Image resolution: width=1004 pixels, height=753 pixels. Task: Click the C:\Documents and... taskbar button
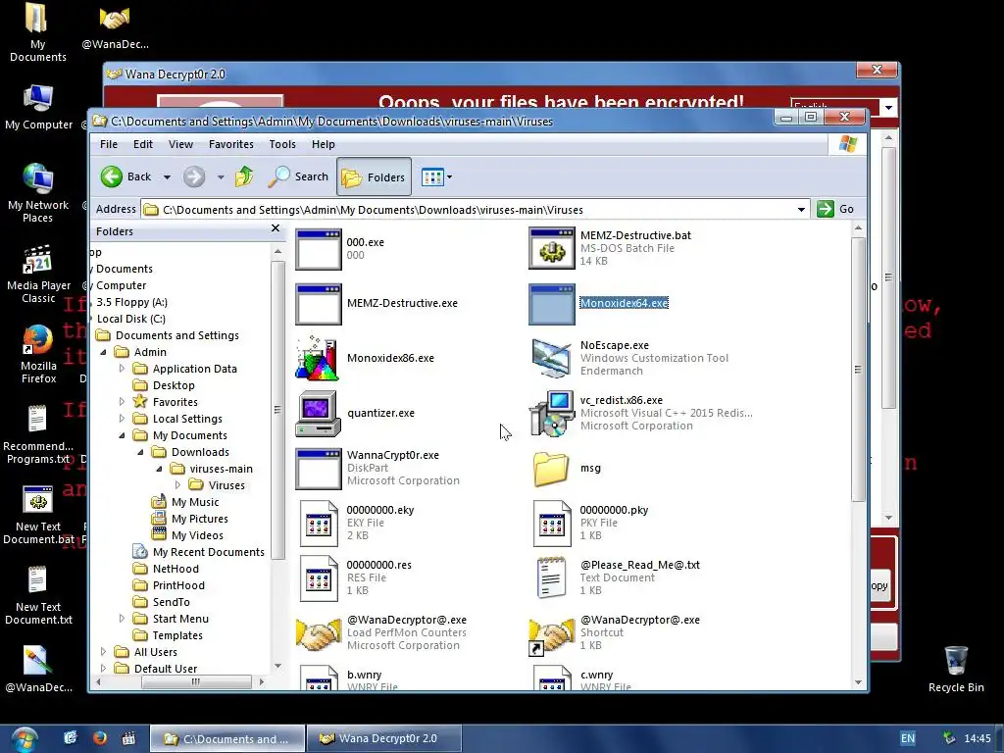pyautogui.click(x=227, y=739)
